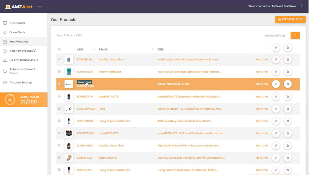
Task: Edit the B00H9L7VIW product row
Action: (276, 97)
